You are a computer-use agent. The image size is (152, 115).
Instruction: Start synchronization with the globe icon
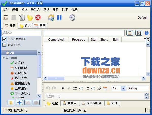(x=51, y=18)
